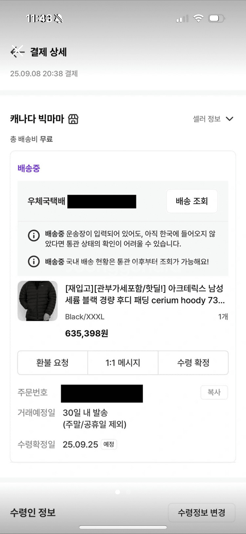Open 1:1 메시지 with seller
Image resolution: width=246 pixels, height=534 pixels.
click(x=123, y=363)
